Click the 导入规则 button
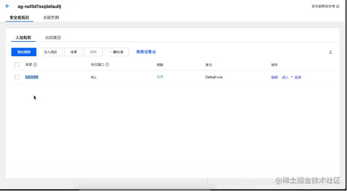Screen dimensions: 347x191 (x=50, y=52)
